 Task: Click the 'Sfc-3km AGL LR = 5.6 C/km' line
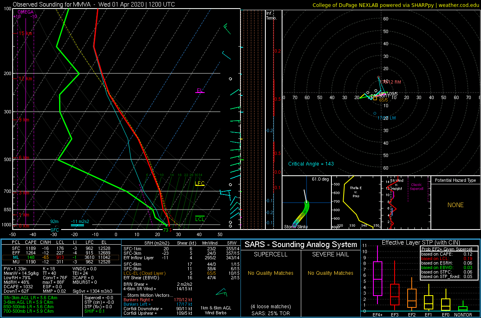coord(31,298)
